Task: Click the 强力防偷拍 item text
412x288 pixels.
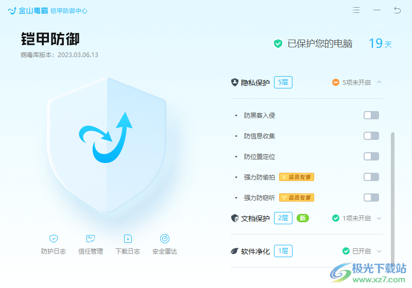Action: (260, 177)
